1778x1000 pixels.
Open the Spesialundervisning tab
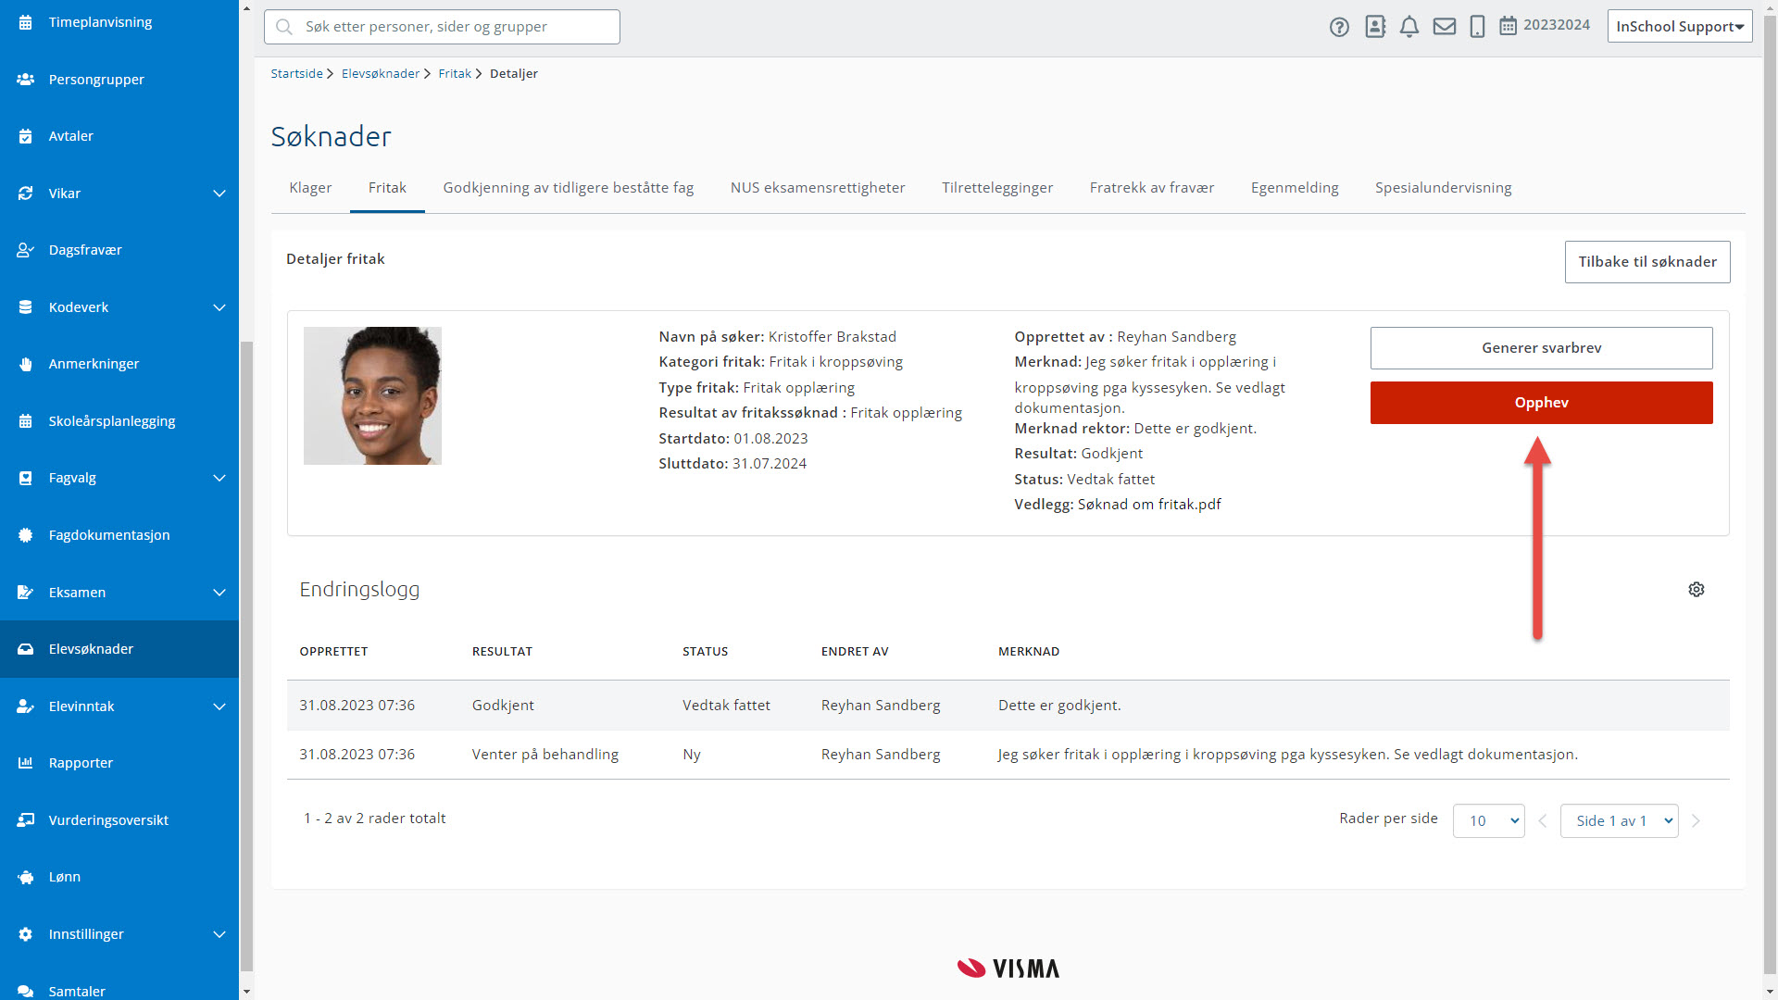coord(1443,188)
